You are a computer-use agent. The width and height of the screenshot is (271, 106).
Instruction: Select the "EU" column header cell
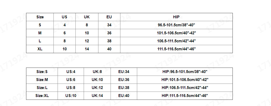(x=109, y=17)
